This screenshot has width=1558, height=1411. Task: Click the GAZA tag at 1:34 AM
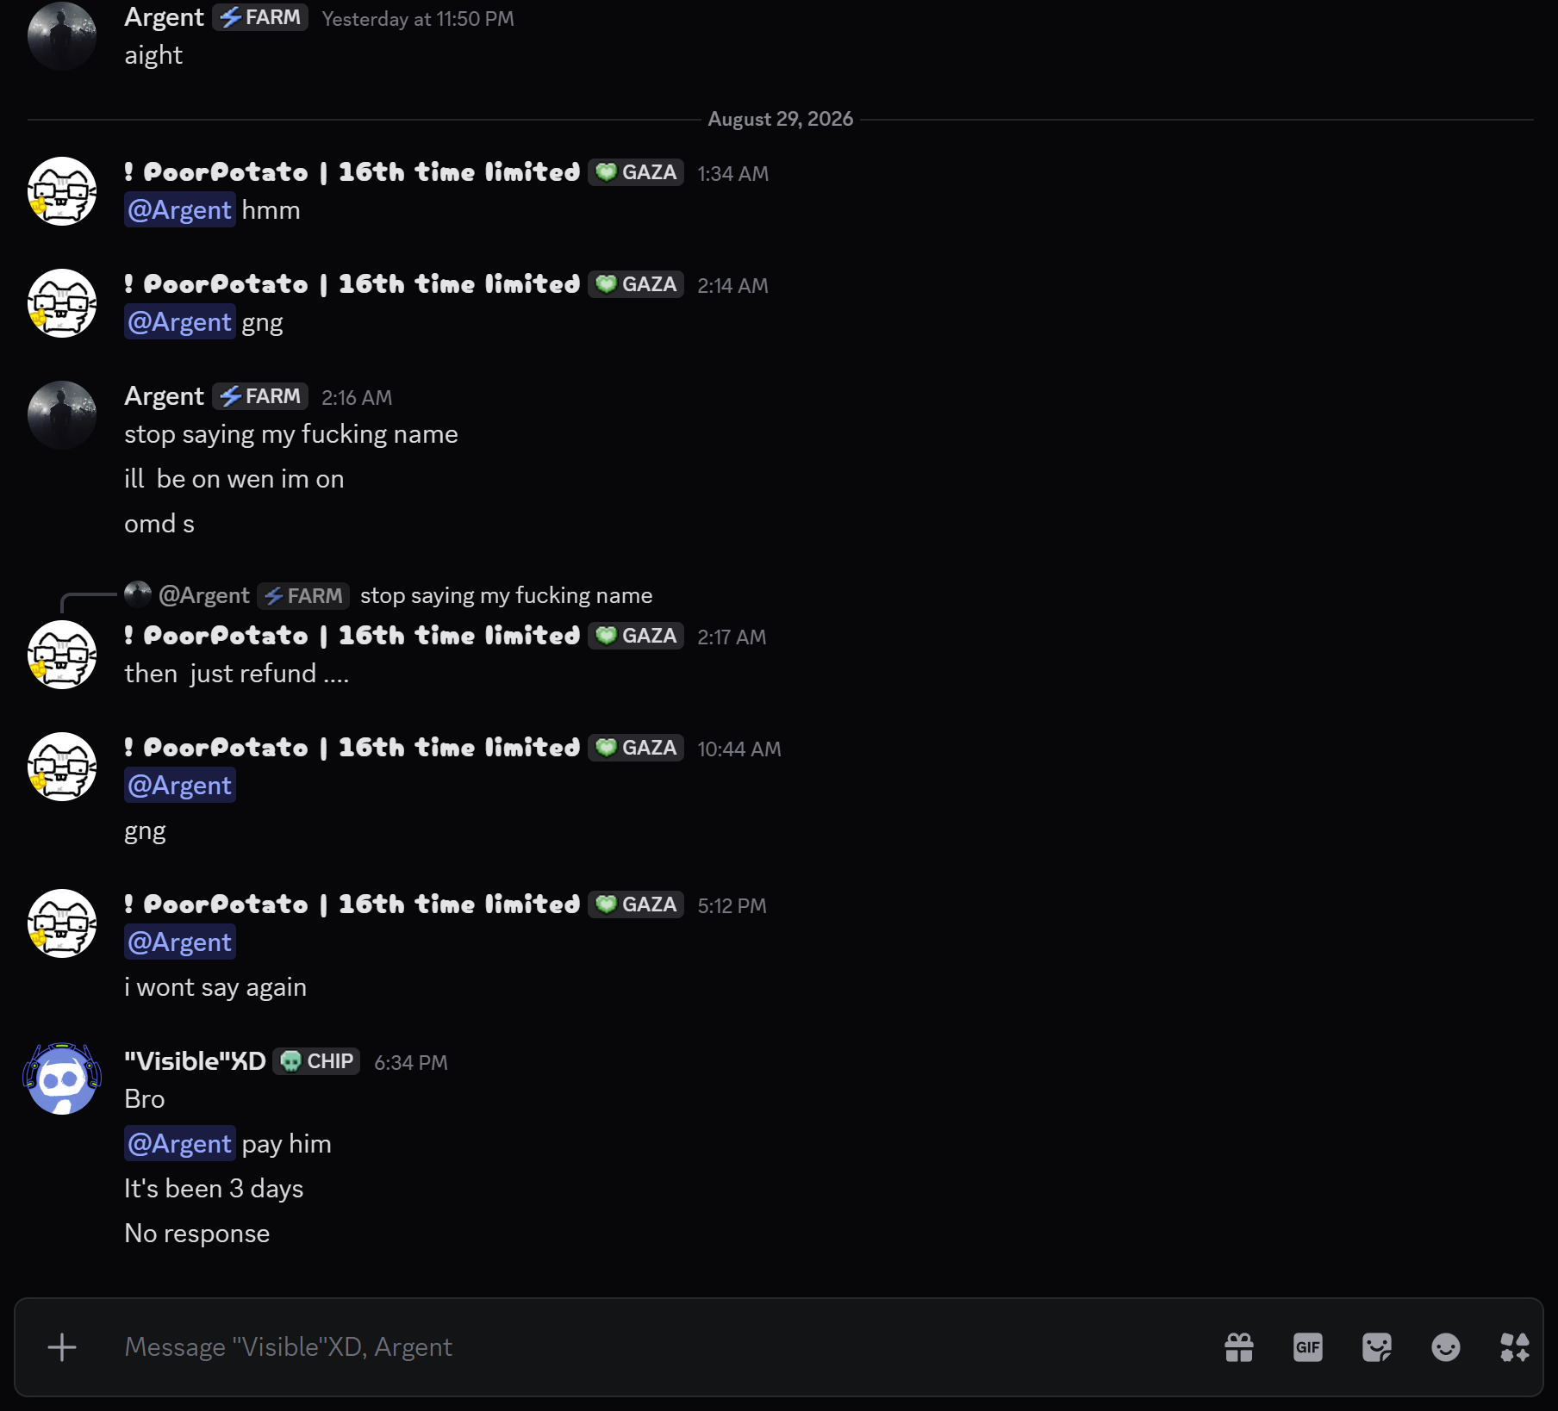tap(636, 172)
